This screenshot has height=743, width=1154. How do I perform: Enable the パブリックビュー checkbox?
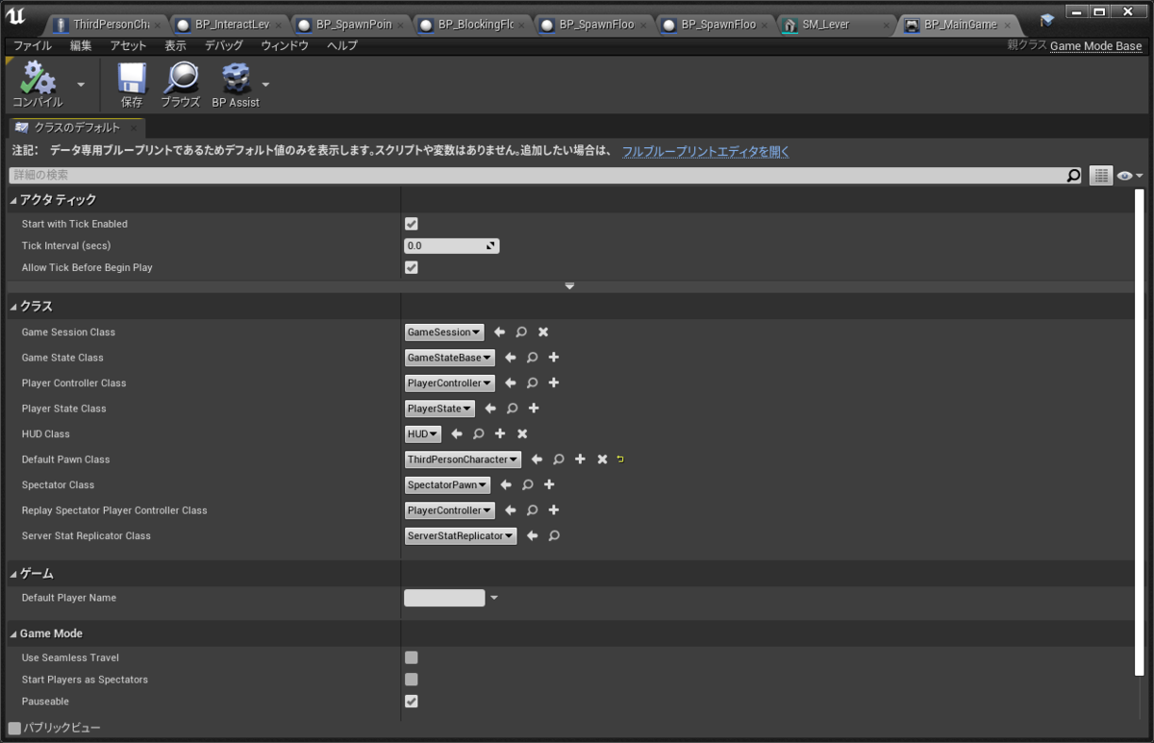(14, 728)
